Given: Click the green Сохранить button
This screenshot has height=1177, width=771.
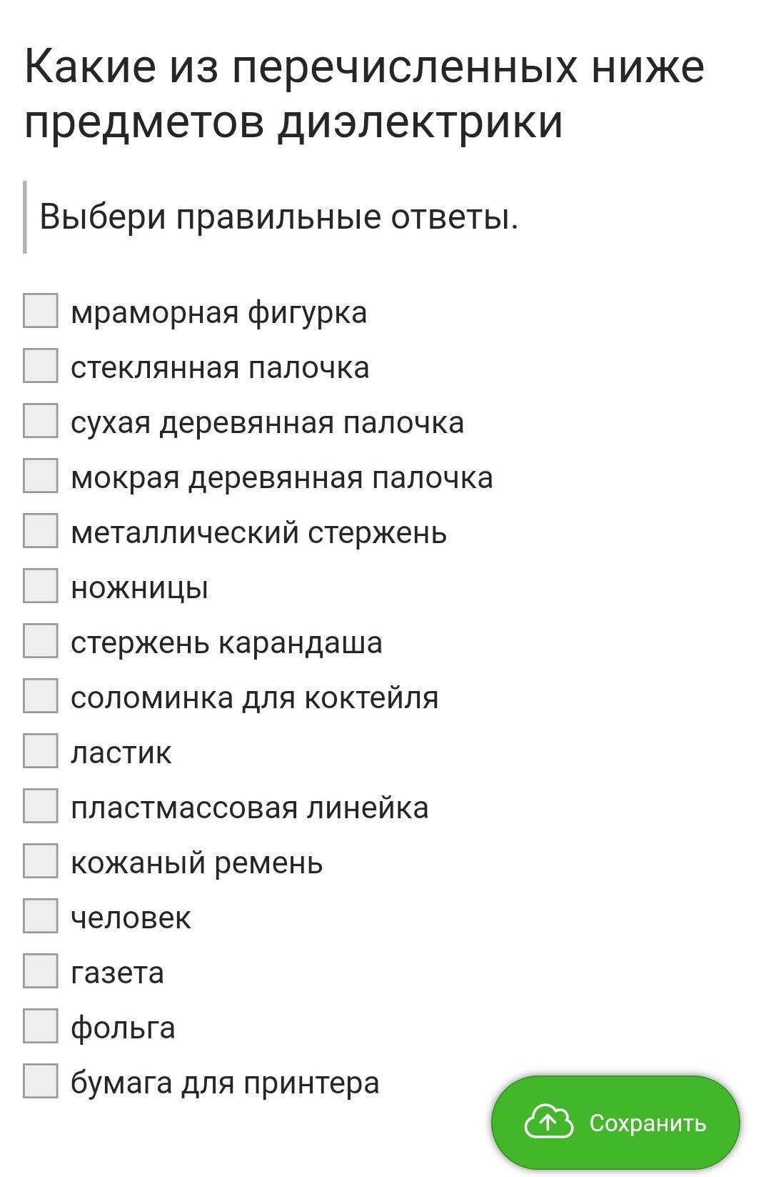Looking at the screenshot, I should coord(615,1122).
